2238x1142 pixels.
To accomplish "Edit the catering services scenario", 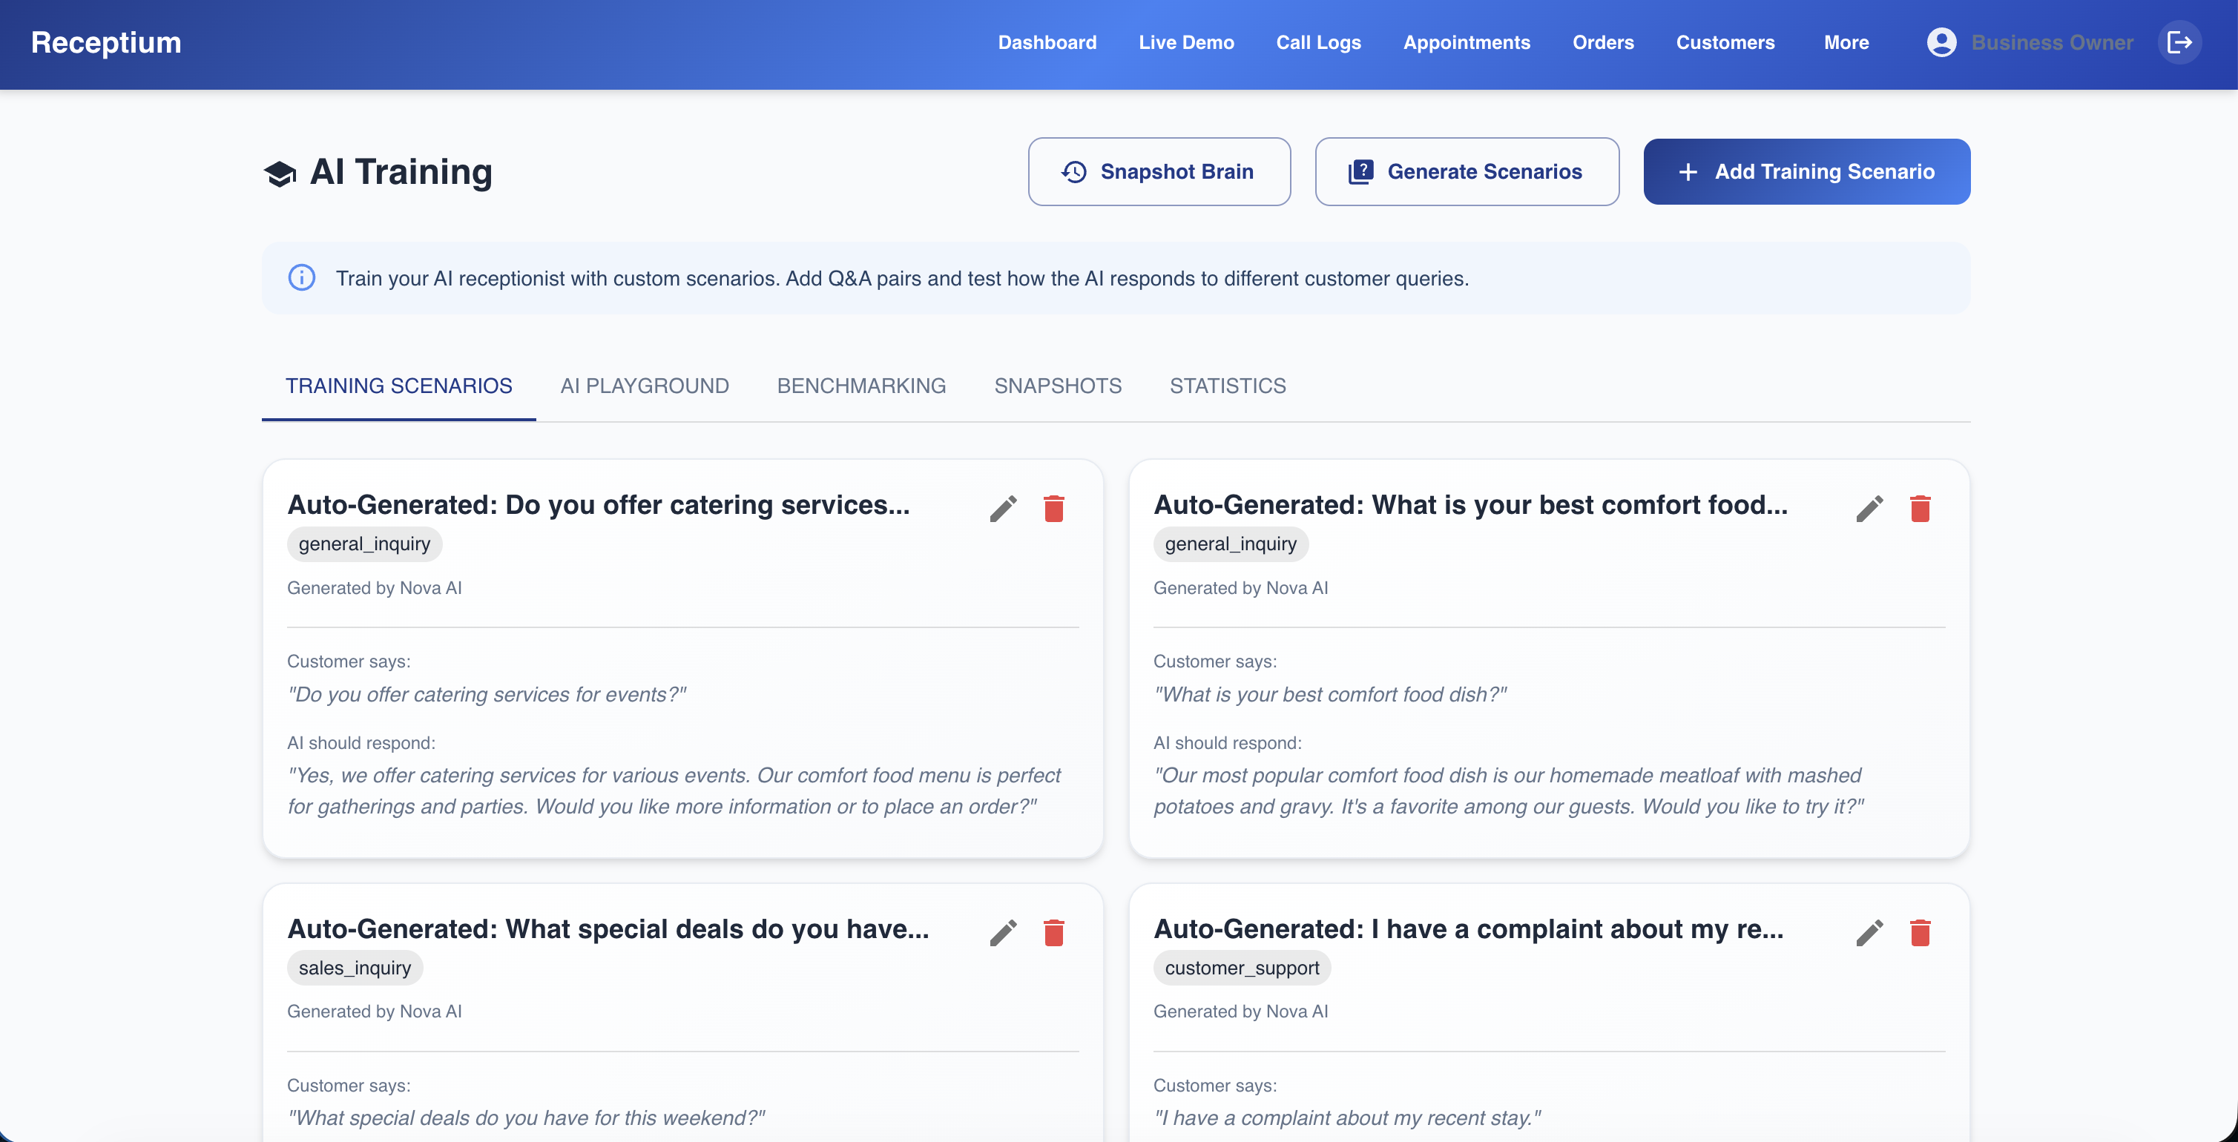I will (x=1003, y=509).
